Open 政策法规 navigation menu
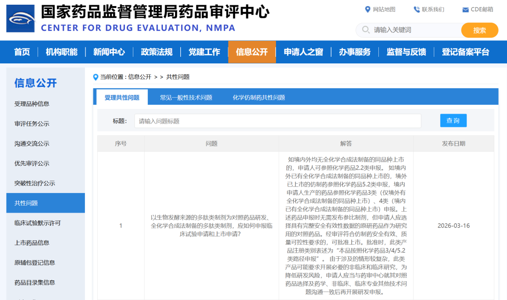 pos(157,52)
